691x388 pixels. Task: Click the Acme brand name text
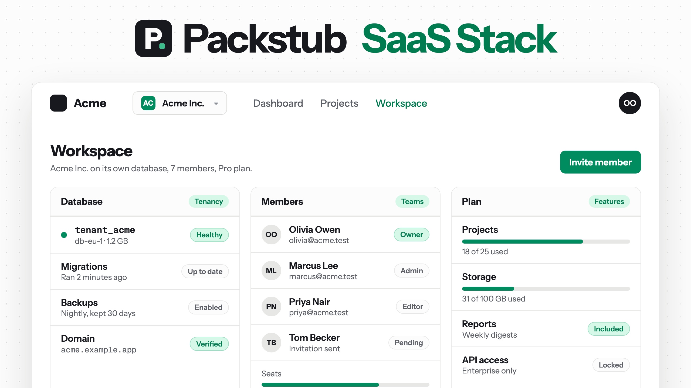pyautogui.click(x=90, y=103)
